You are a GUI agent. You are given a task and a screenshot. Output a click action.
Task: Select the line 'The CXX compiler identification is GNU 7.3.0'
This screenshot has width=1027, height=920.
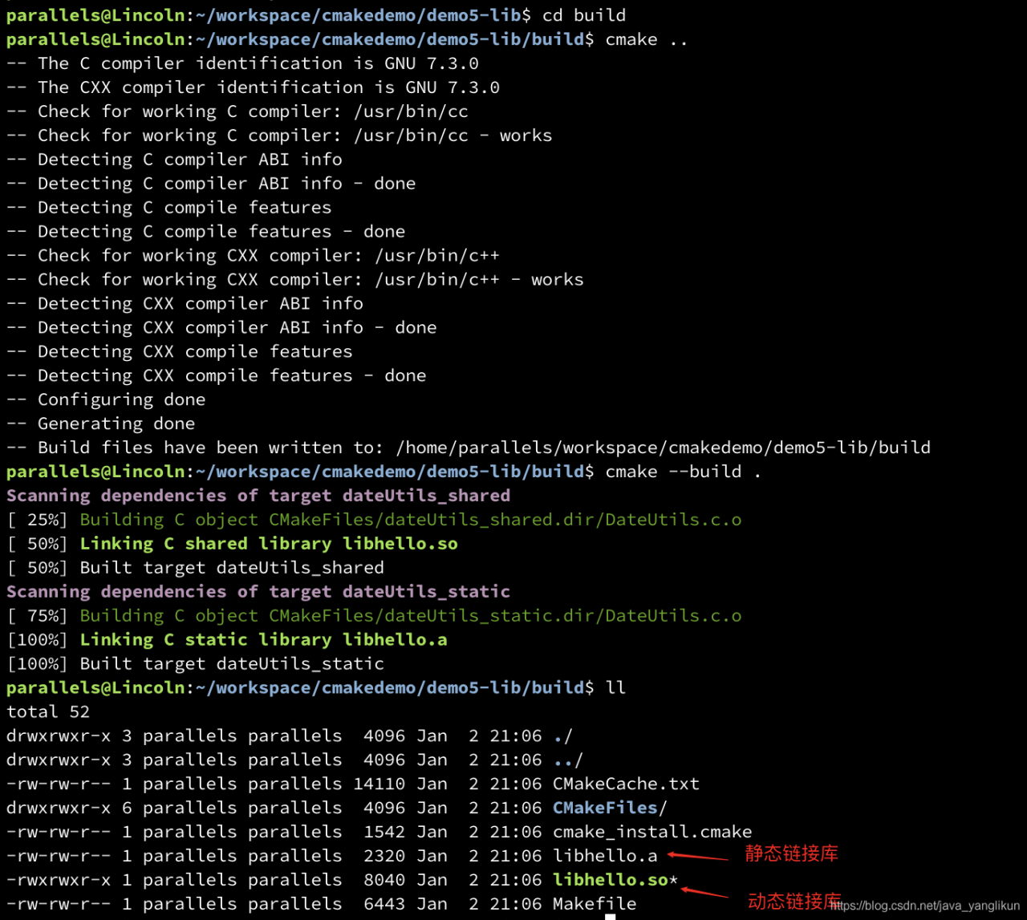coord(253,87)
